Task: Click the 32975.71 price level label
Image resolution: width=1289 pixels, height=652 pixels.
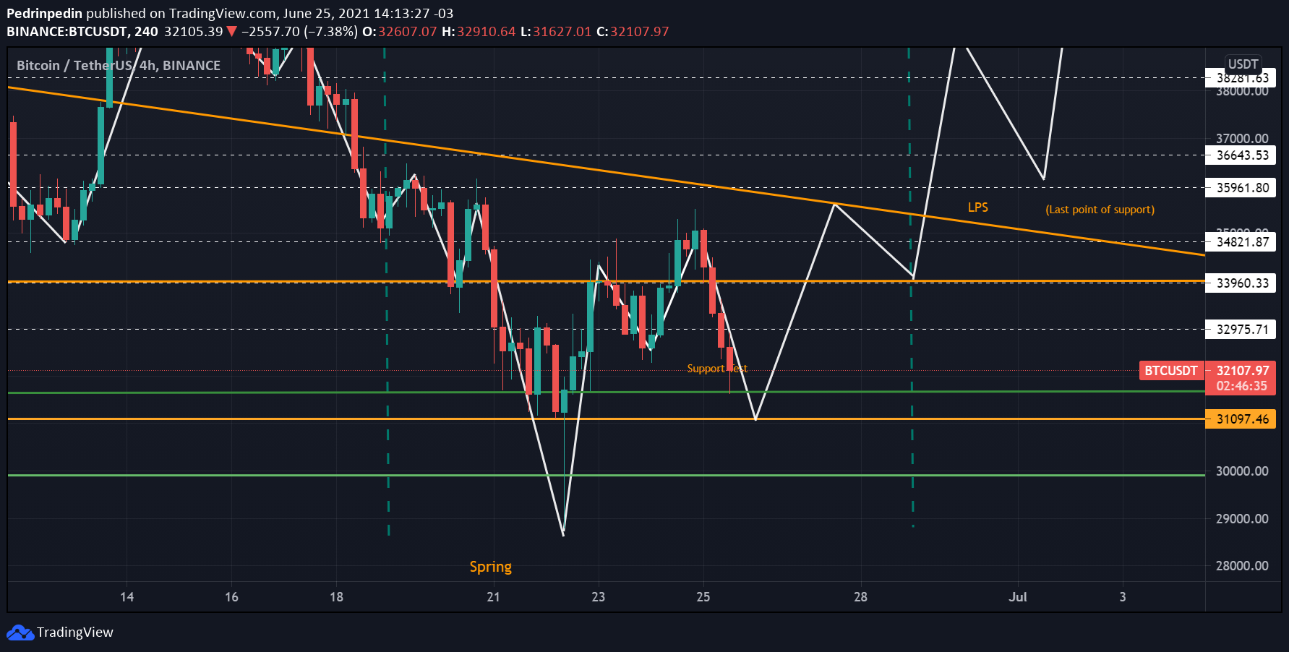Action: pos(1241,330)
